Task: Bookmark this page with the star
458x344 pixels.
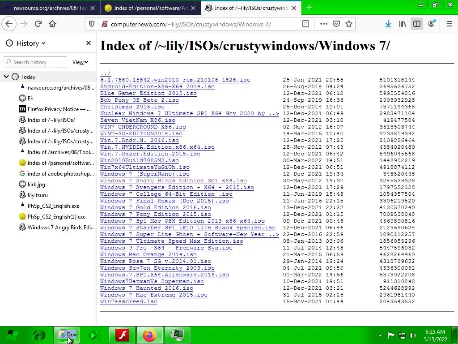Action: click(x=349, y=24)
